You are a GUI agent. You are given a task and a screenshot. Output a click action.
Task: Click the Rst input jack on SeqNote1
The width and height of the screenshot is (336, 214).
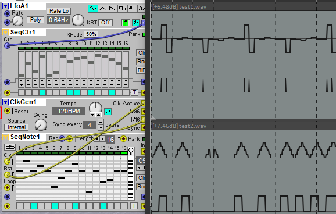tap(8, 175)
